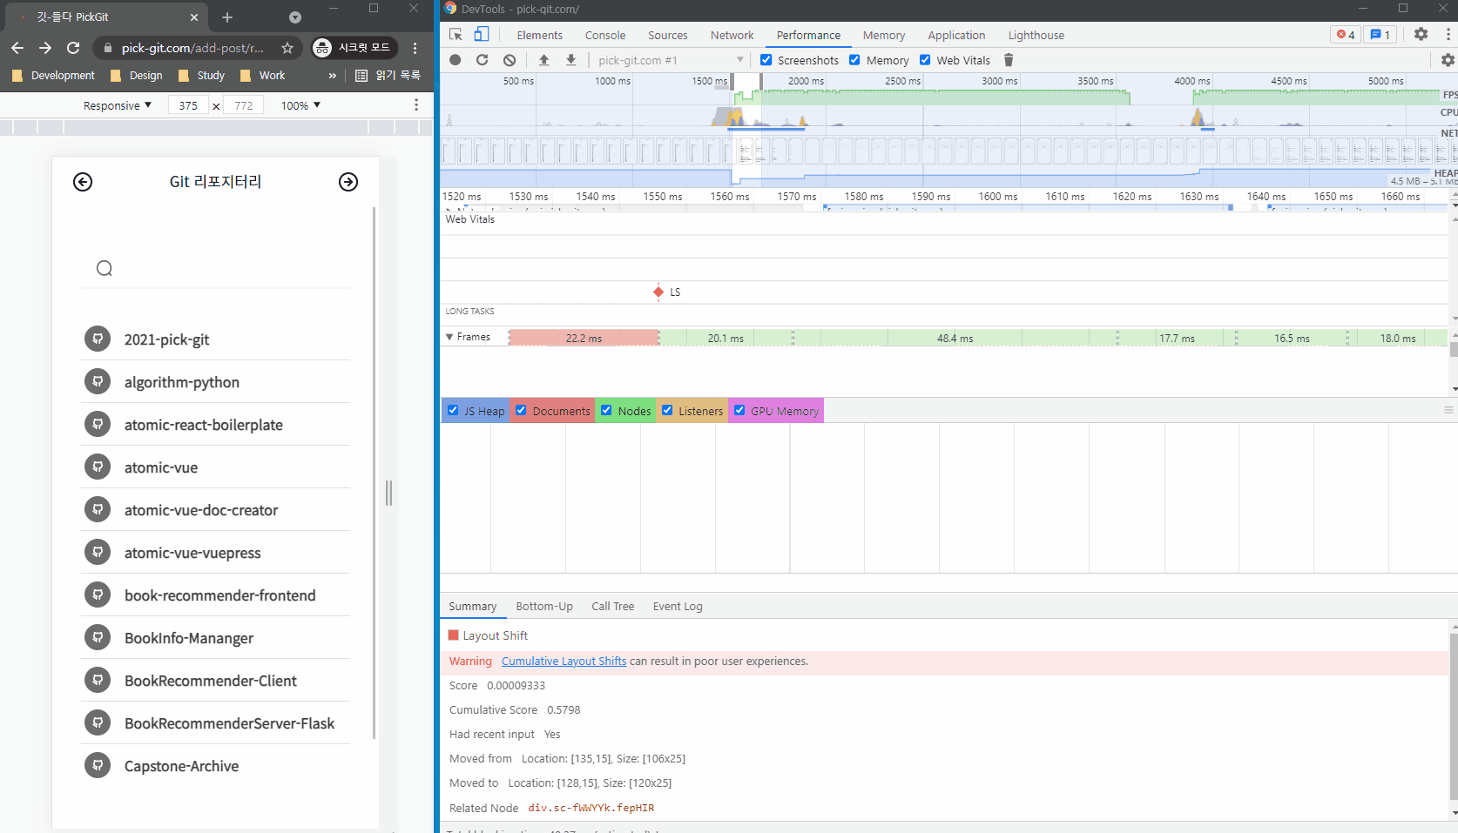1458x833 pixels.
Task: Click the repository search magnifier icon
Action: point(105,268)
